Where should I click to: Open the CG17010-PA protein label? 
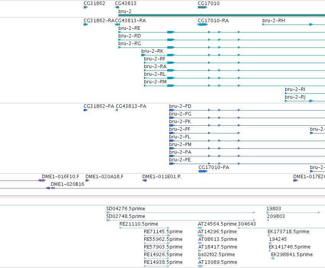214,167
